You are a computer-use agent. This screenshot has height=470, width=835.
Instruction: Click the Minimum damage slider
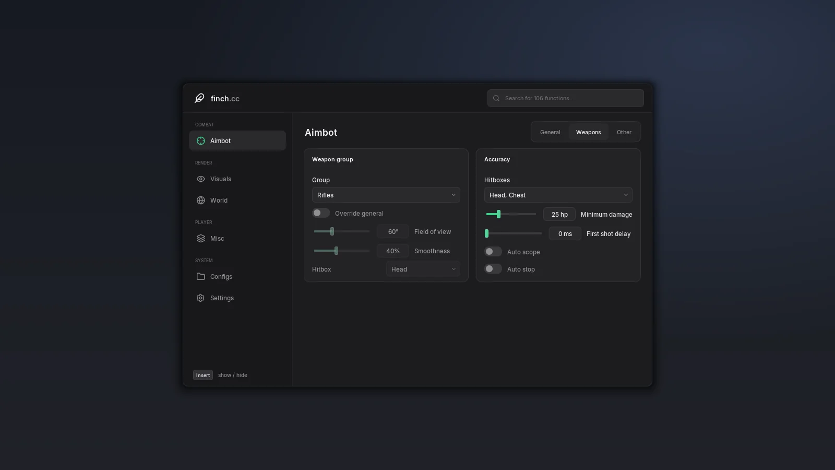point(511,214)
